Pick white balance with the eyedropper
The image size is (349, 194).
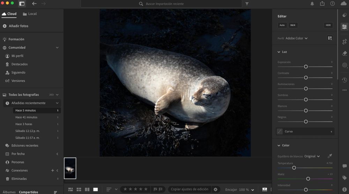pyautogui.click(x=330, y=156)
